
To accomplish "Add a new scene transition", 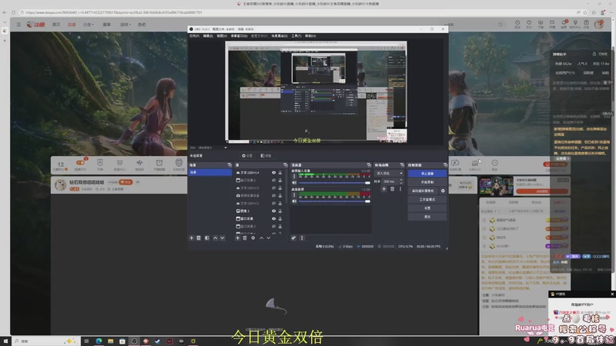I will 383,188.
